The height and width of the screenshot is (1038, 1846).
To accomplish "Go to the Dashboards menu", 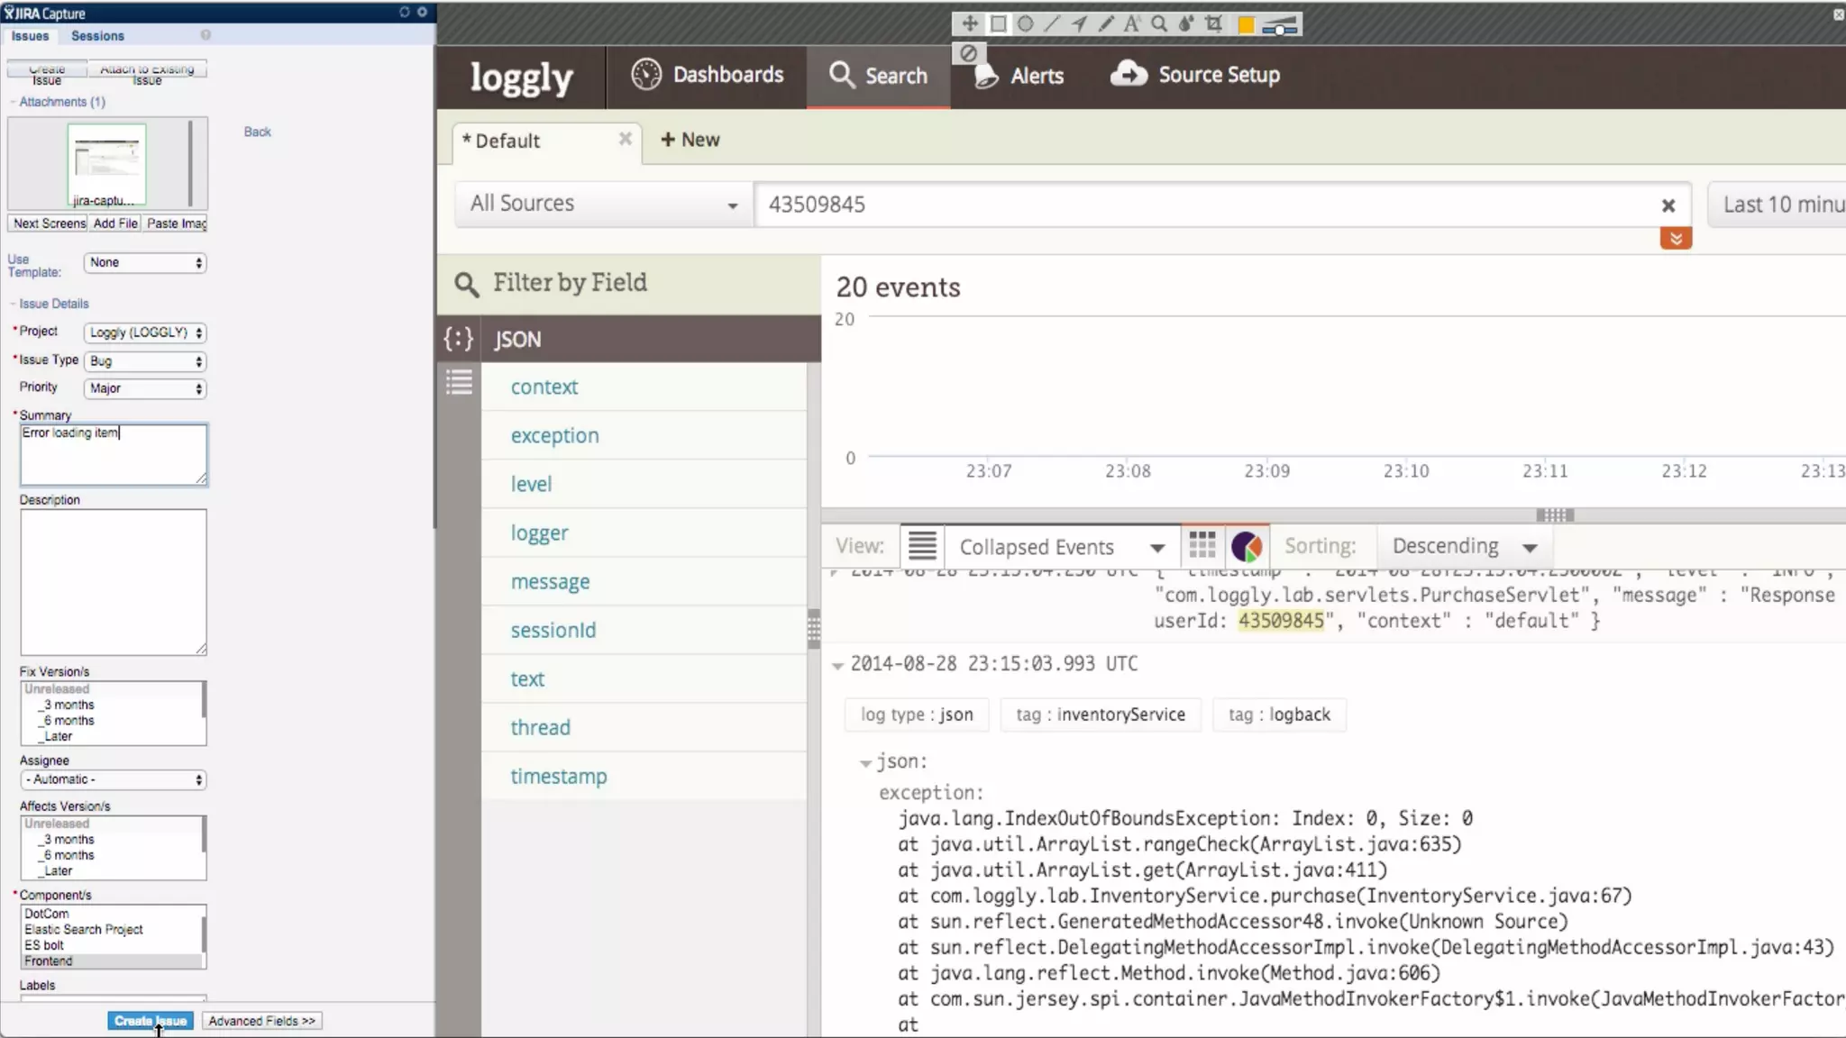I will tap(708, 75).
